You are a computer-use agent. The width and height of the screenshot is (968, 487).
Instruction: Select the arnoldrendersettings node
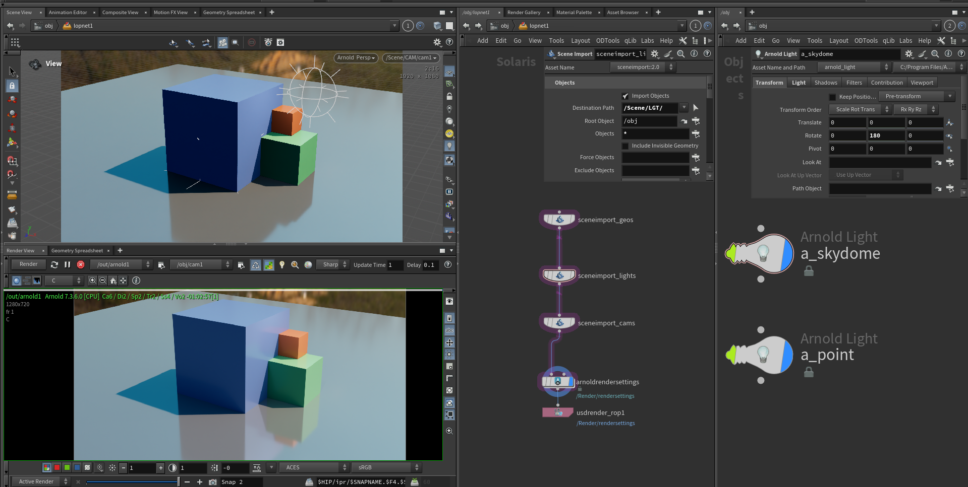click(558, 382)
